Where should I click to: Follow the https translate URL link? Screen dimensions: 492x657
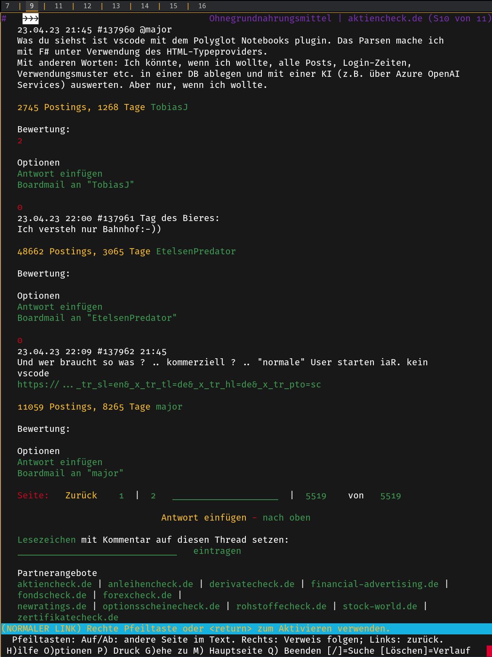(x=169, y=385)
